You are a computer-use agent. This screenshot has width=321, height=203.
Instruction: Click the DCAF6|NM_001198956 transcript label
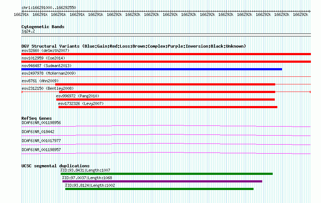[41, 123]
